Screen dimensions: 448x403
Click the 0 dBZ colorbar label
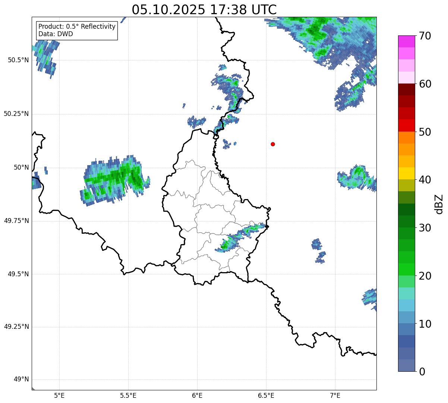422,372
